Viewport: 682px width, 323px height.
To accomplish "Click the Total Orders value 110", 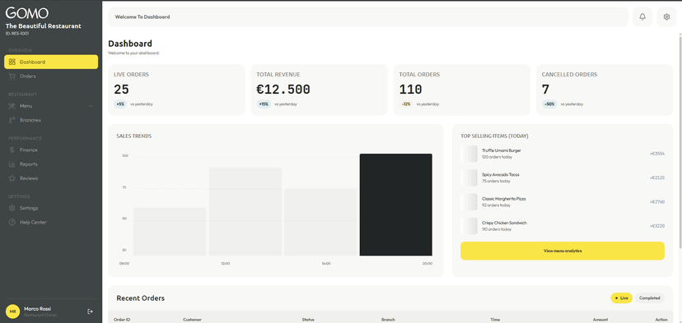I will pos(410,90).
